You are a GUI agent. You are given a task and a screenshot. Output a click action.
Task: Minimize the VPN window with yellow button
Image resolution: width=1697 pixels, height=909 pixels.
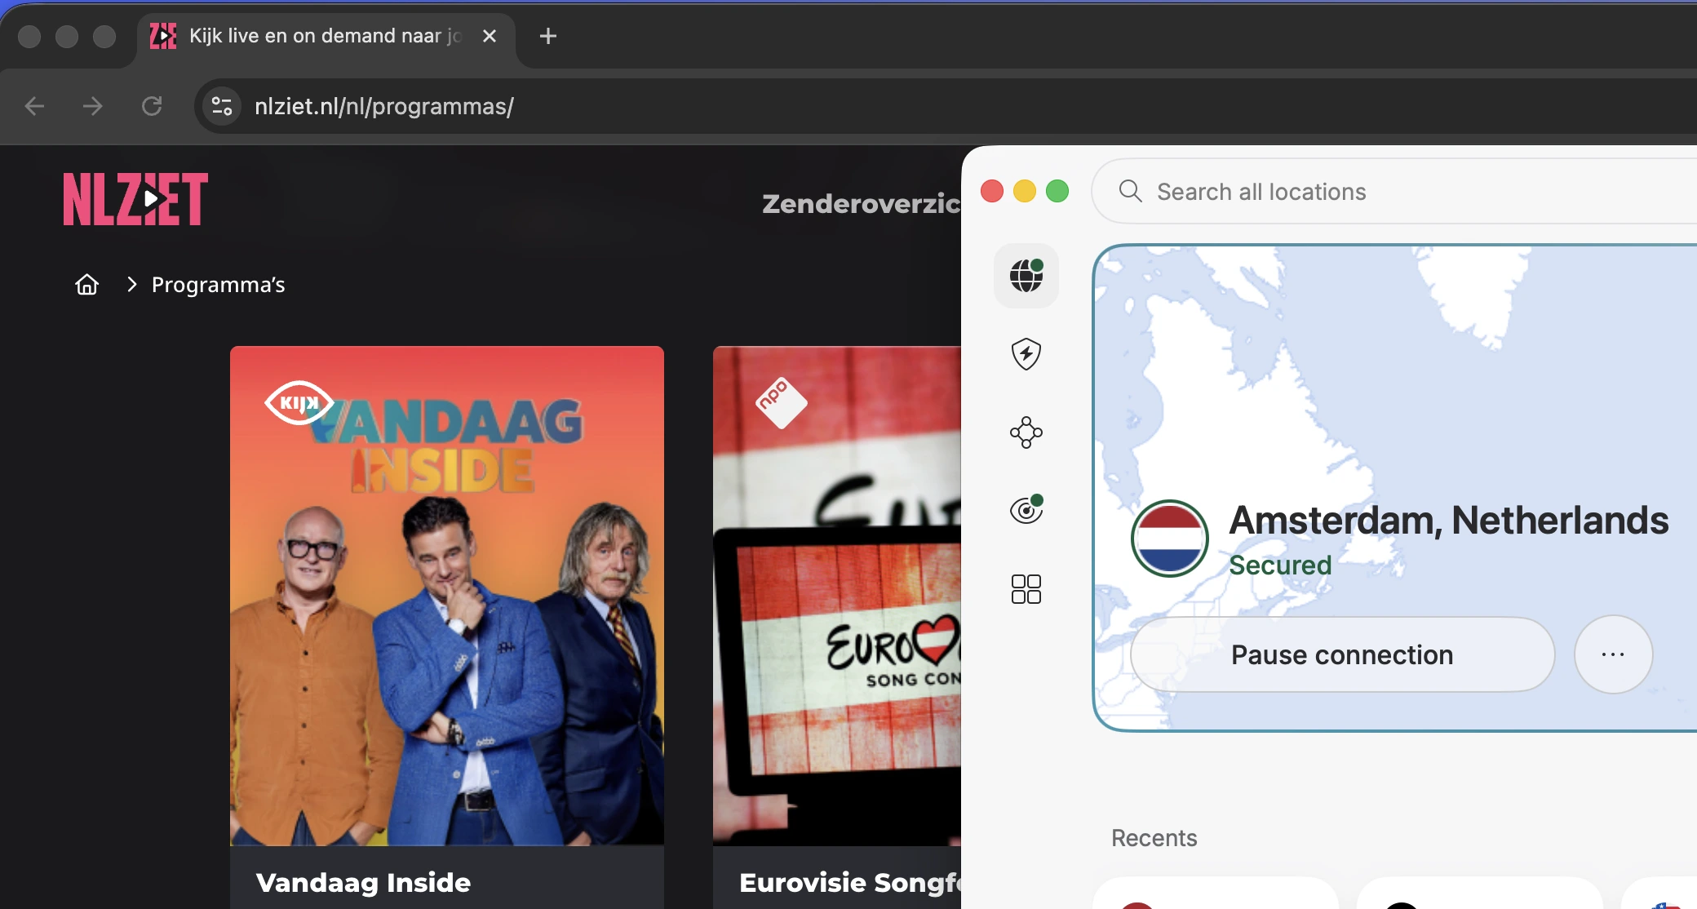coord(1025,191)
